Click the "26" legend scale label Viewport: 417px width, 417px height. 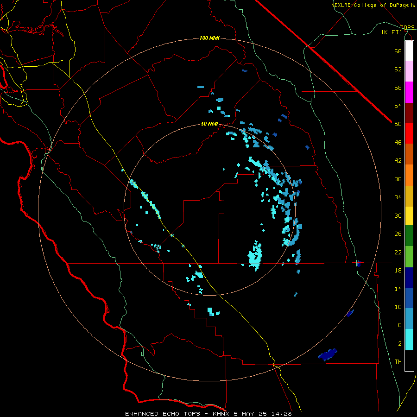(x=398, y=234)
